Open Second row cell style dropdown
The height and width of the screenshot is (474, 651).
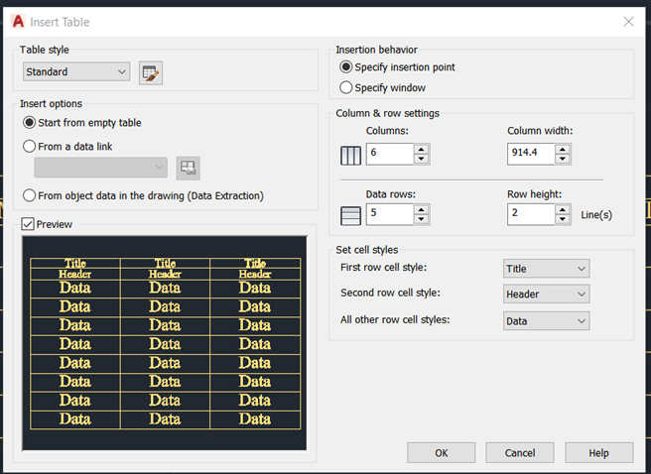(x=546, y=295)
